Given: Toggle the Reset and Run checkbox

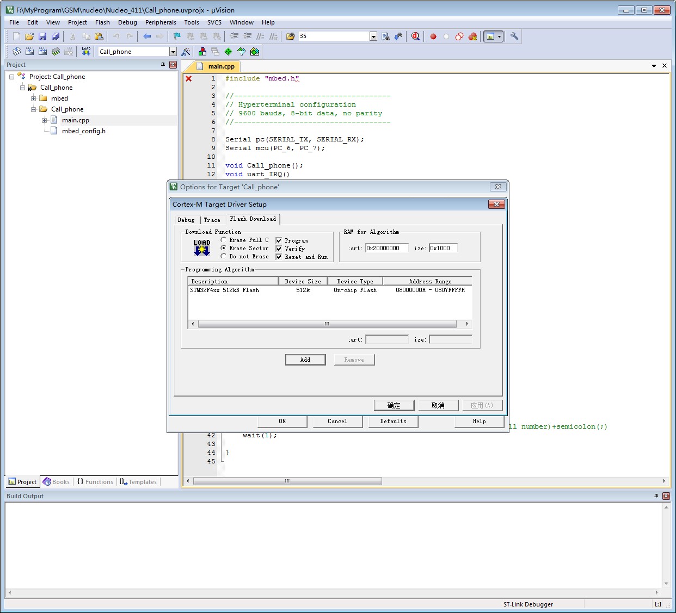Looking at the screenshot, I should pos(279,257).
